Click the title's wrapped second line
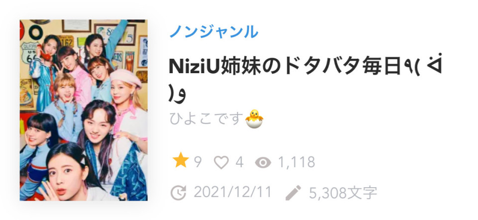 [177, 95]
